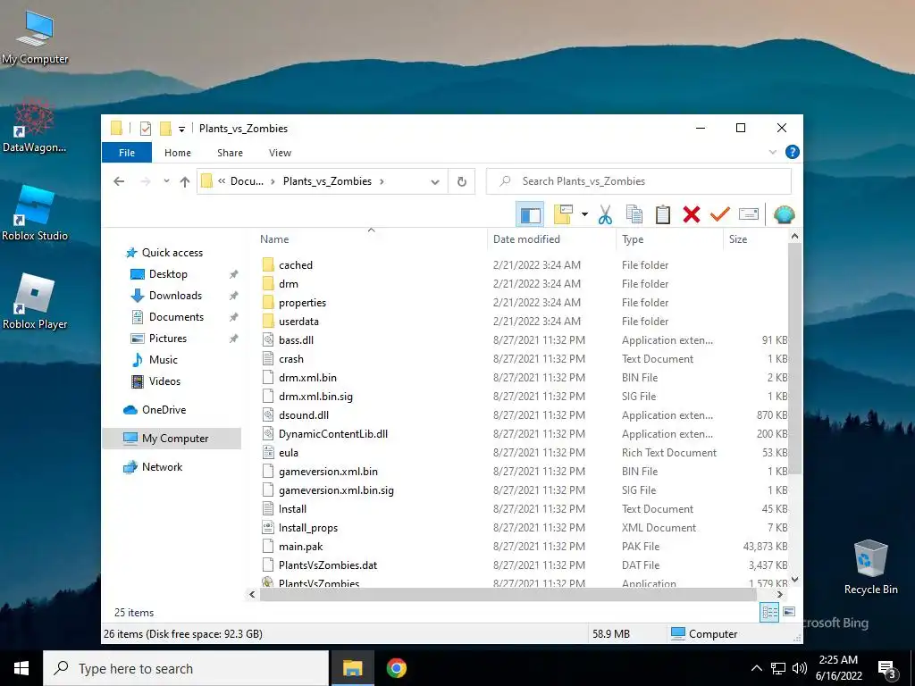Go back with the left arrow
Screen dimensions: 915x686
coord(119,181)
